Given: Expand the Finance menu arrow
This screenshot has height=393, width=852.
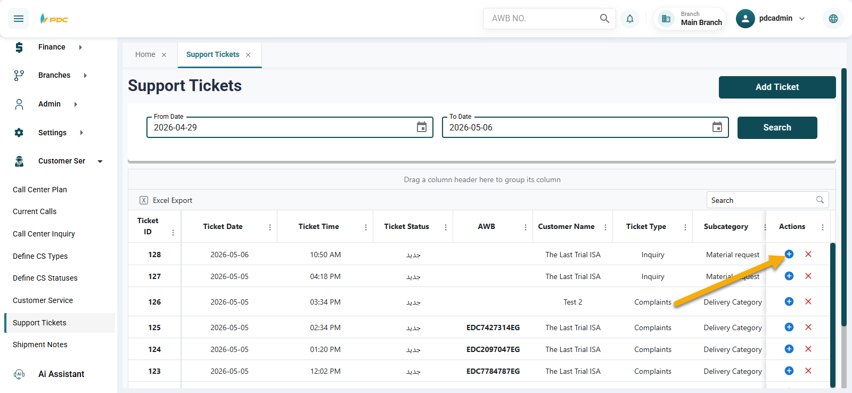Looking at the screenshot, I should (80, 47).
